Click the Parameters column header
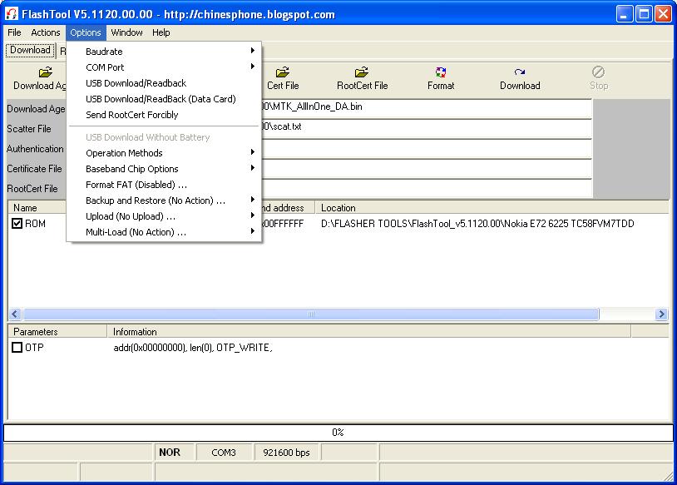Image resolution: width=677 pixels, height=485 pixels. tap(57, 332)
